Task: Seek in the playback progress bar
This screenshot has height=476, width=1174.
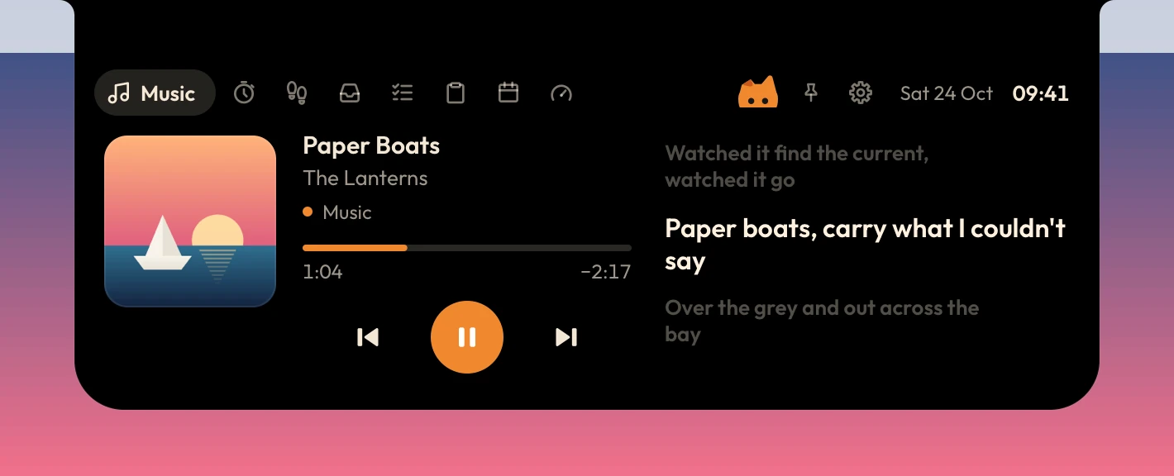Action: tap(467, 248)
